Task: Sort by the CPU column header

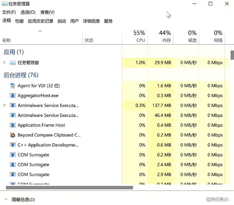Action: pyautogui.click(x=139, y=37)
